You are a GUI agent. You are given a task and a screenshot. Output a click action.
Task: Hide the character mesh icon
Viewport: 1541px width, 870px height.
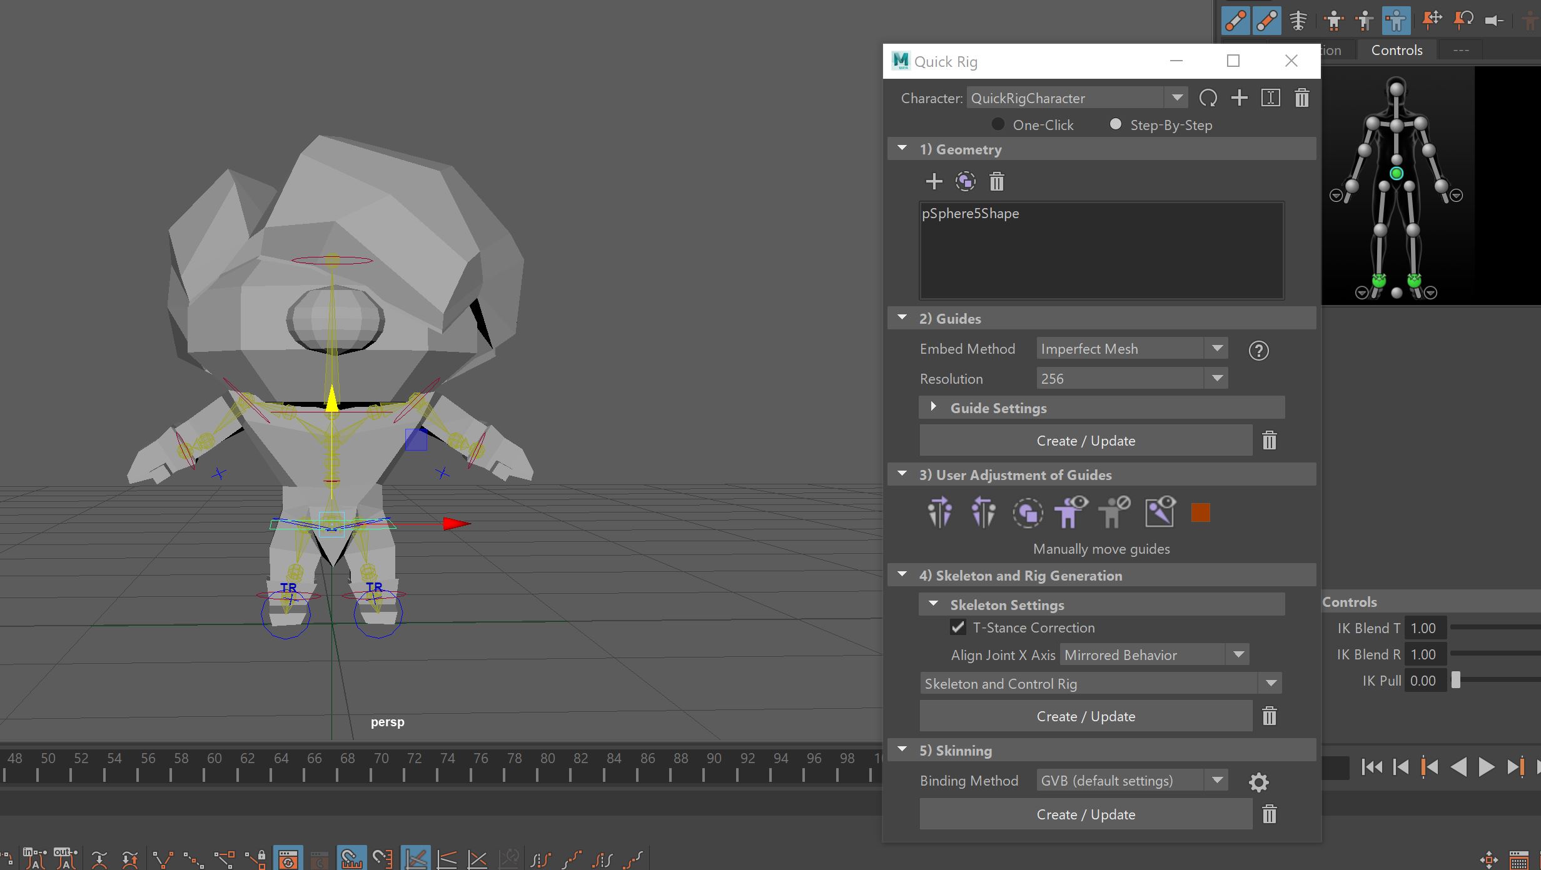click(x=1114, y=512)
